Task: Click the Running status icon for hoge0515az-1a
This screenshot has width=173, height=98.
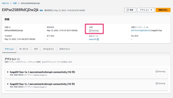Action: pos(157,71)
